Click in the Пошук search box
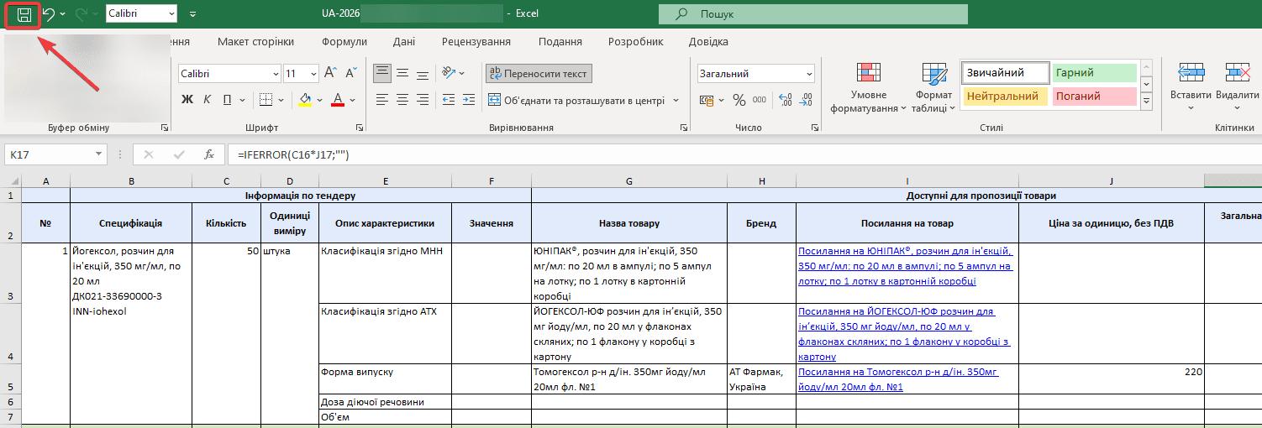 [813, 14]
